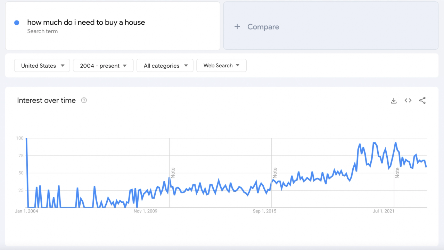Image resolution: width=444 pixels, height=250 pixels.
Task: Share the interest over time chart
Action: (x=422, y=100)
